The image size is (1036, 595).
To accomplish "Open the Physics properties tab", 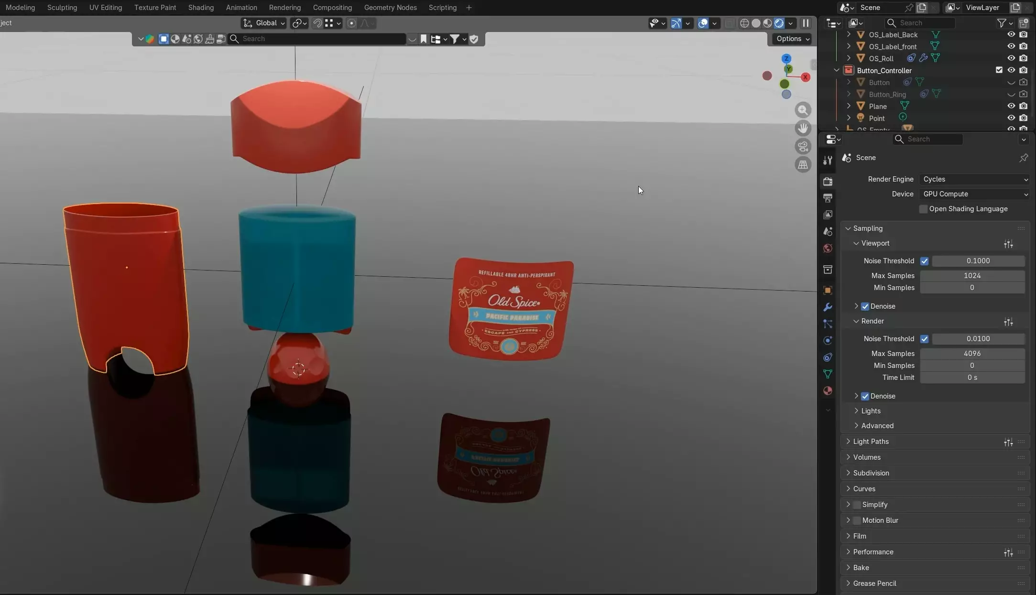I will point(828,341).
